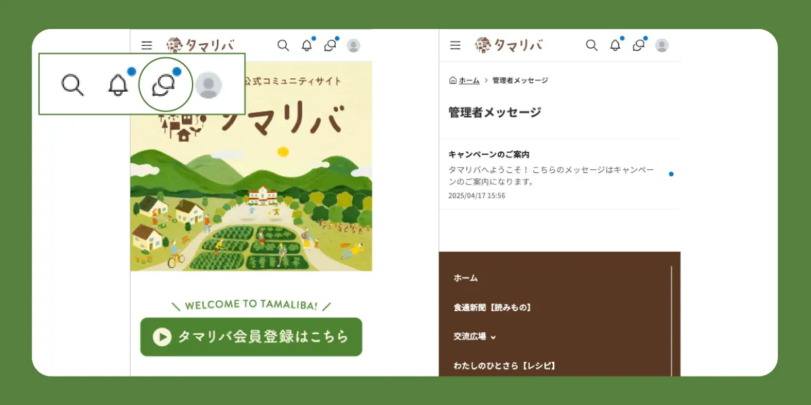Click the search magnifier on left screen header

click(283, 45)
